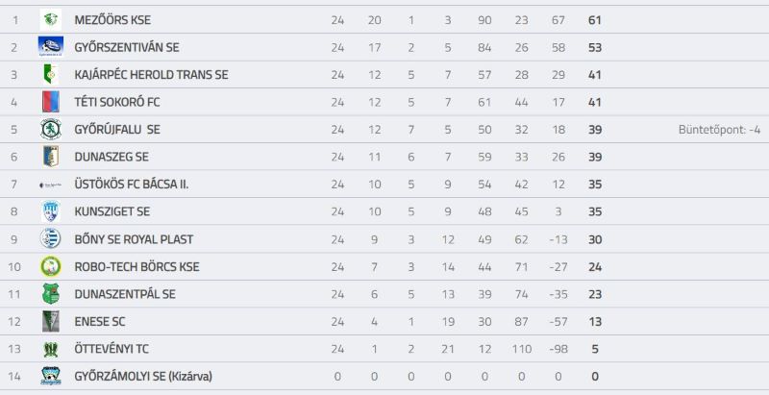Select the Öttevényi TC team emblem
This screenshot has width=769, height=395.
tap(51, 349)
